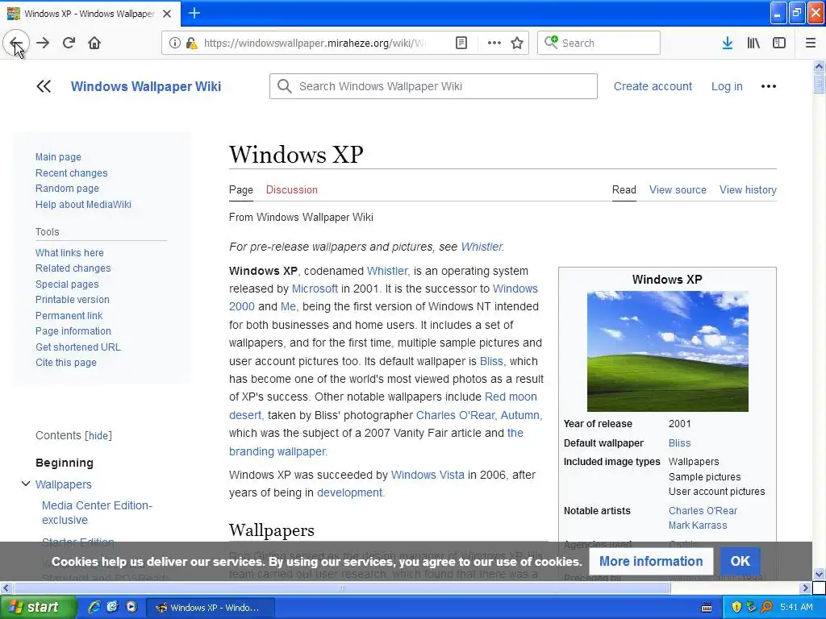
Task: Open the Library bookshelf icon
Action: (753, 43)
